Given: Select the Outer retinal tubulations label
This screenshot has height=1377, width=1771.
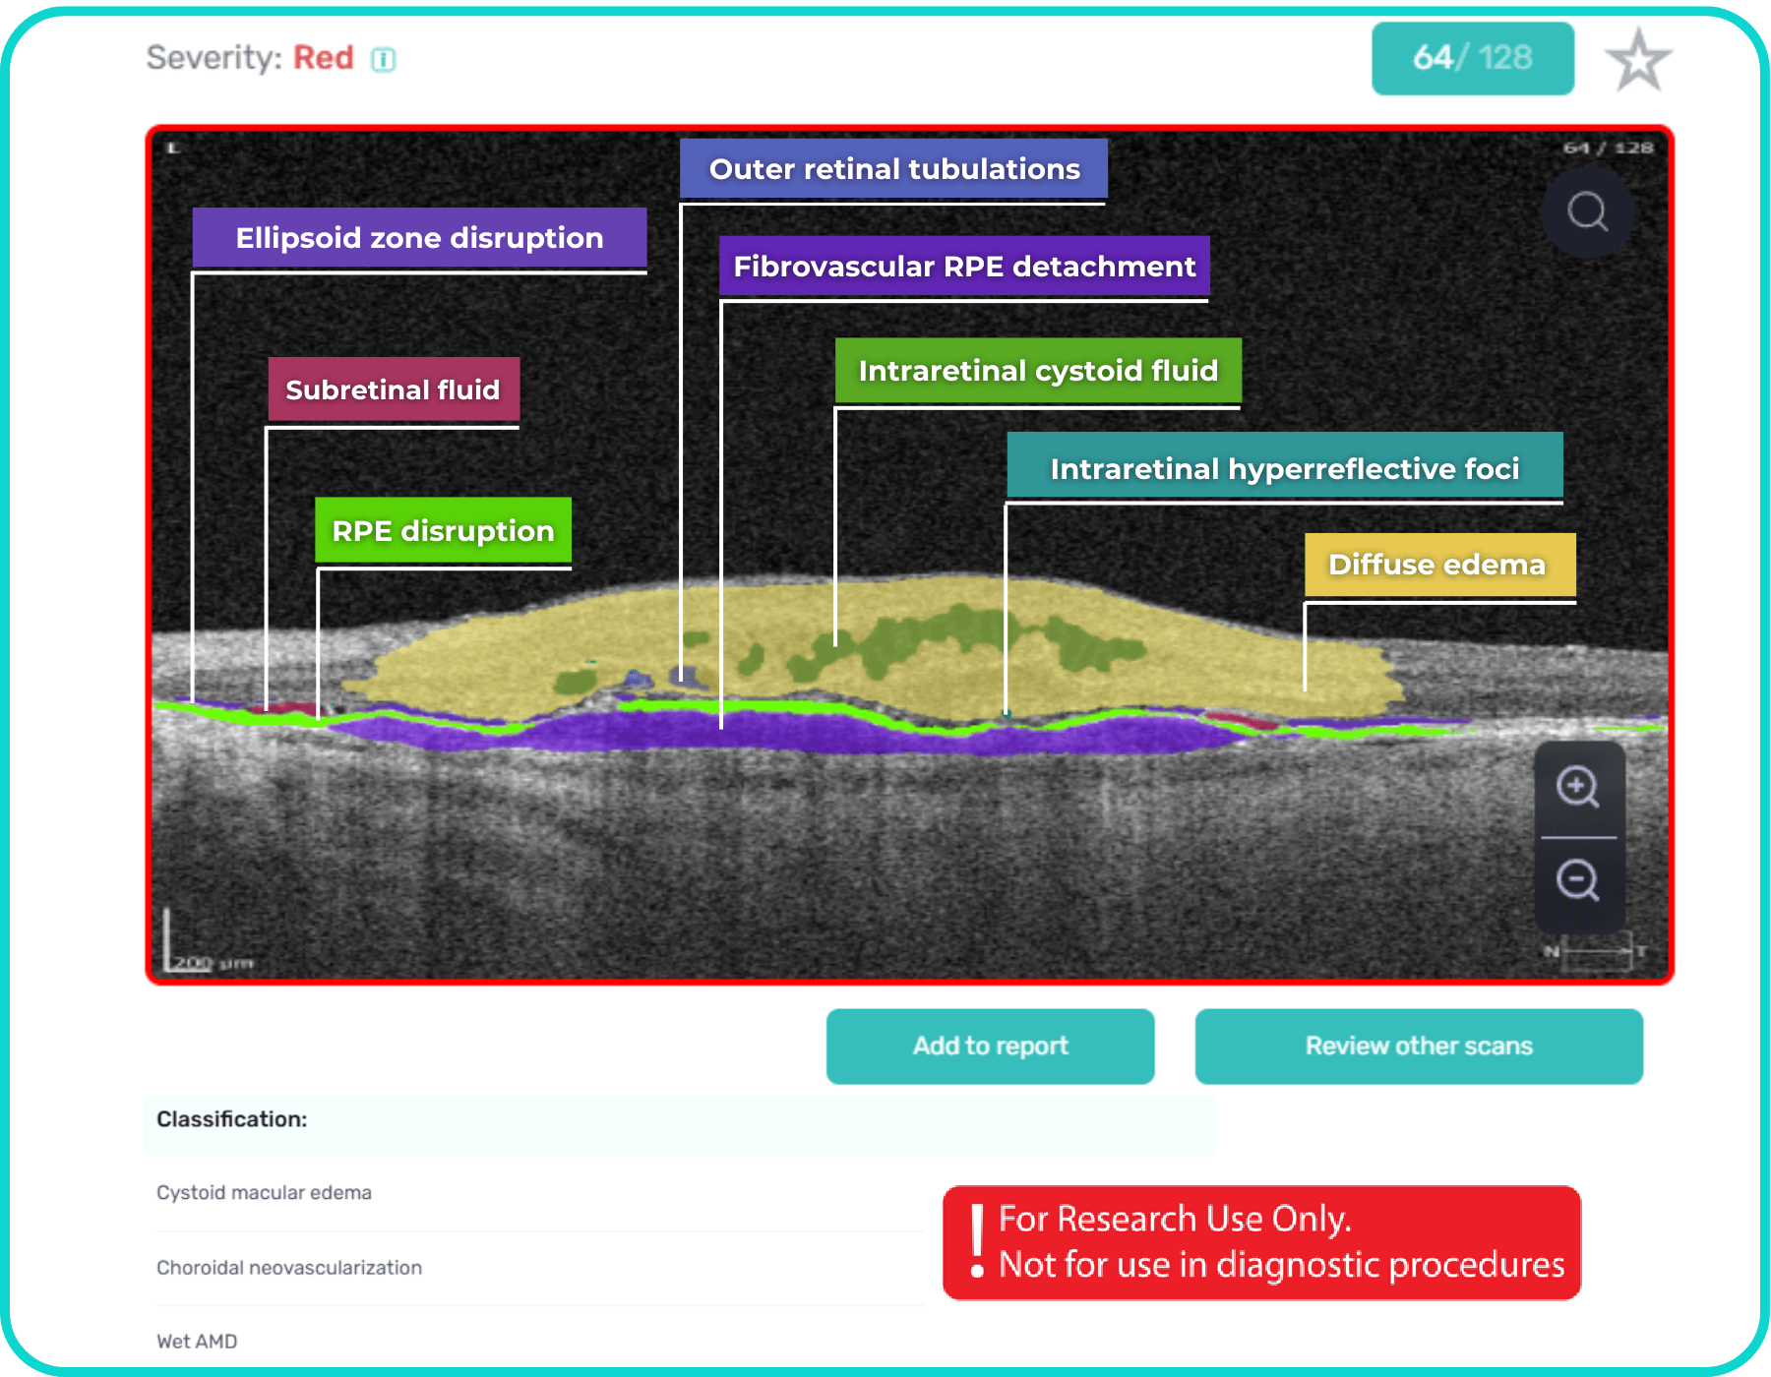Looking at the screenshot, I should [x=893, y=169].
